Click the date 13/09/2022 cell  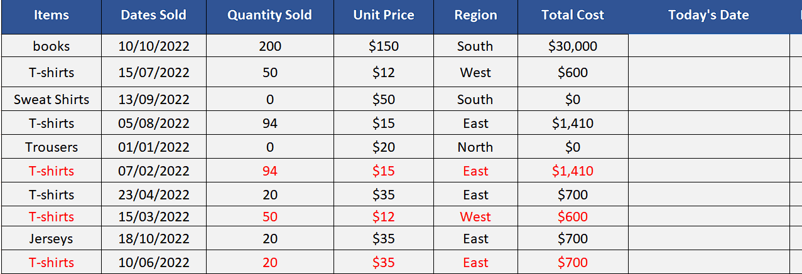click(x=154, y=99)
